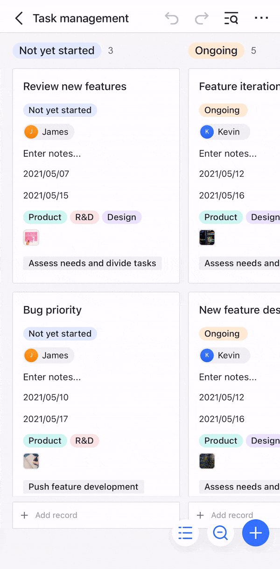Select the Ongoing column header
This screenshot has height=569, width=280.
coord(216,51)
